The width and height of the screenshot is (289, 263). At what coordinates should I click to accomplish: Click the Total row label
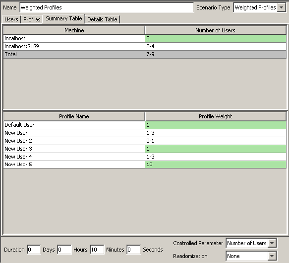point(74,54)
